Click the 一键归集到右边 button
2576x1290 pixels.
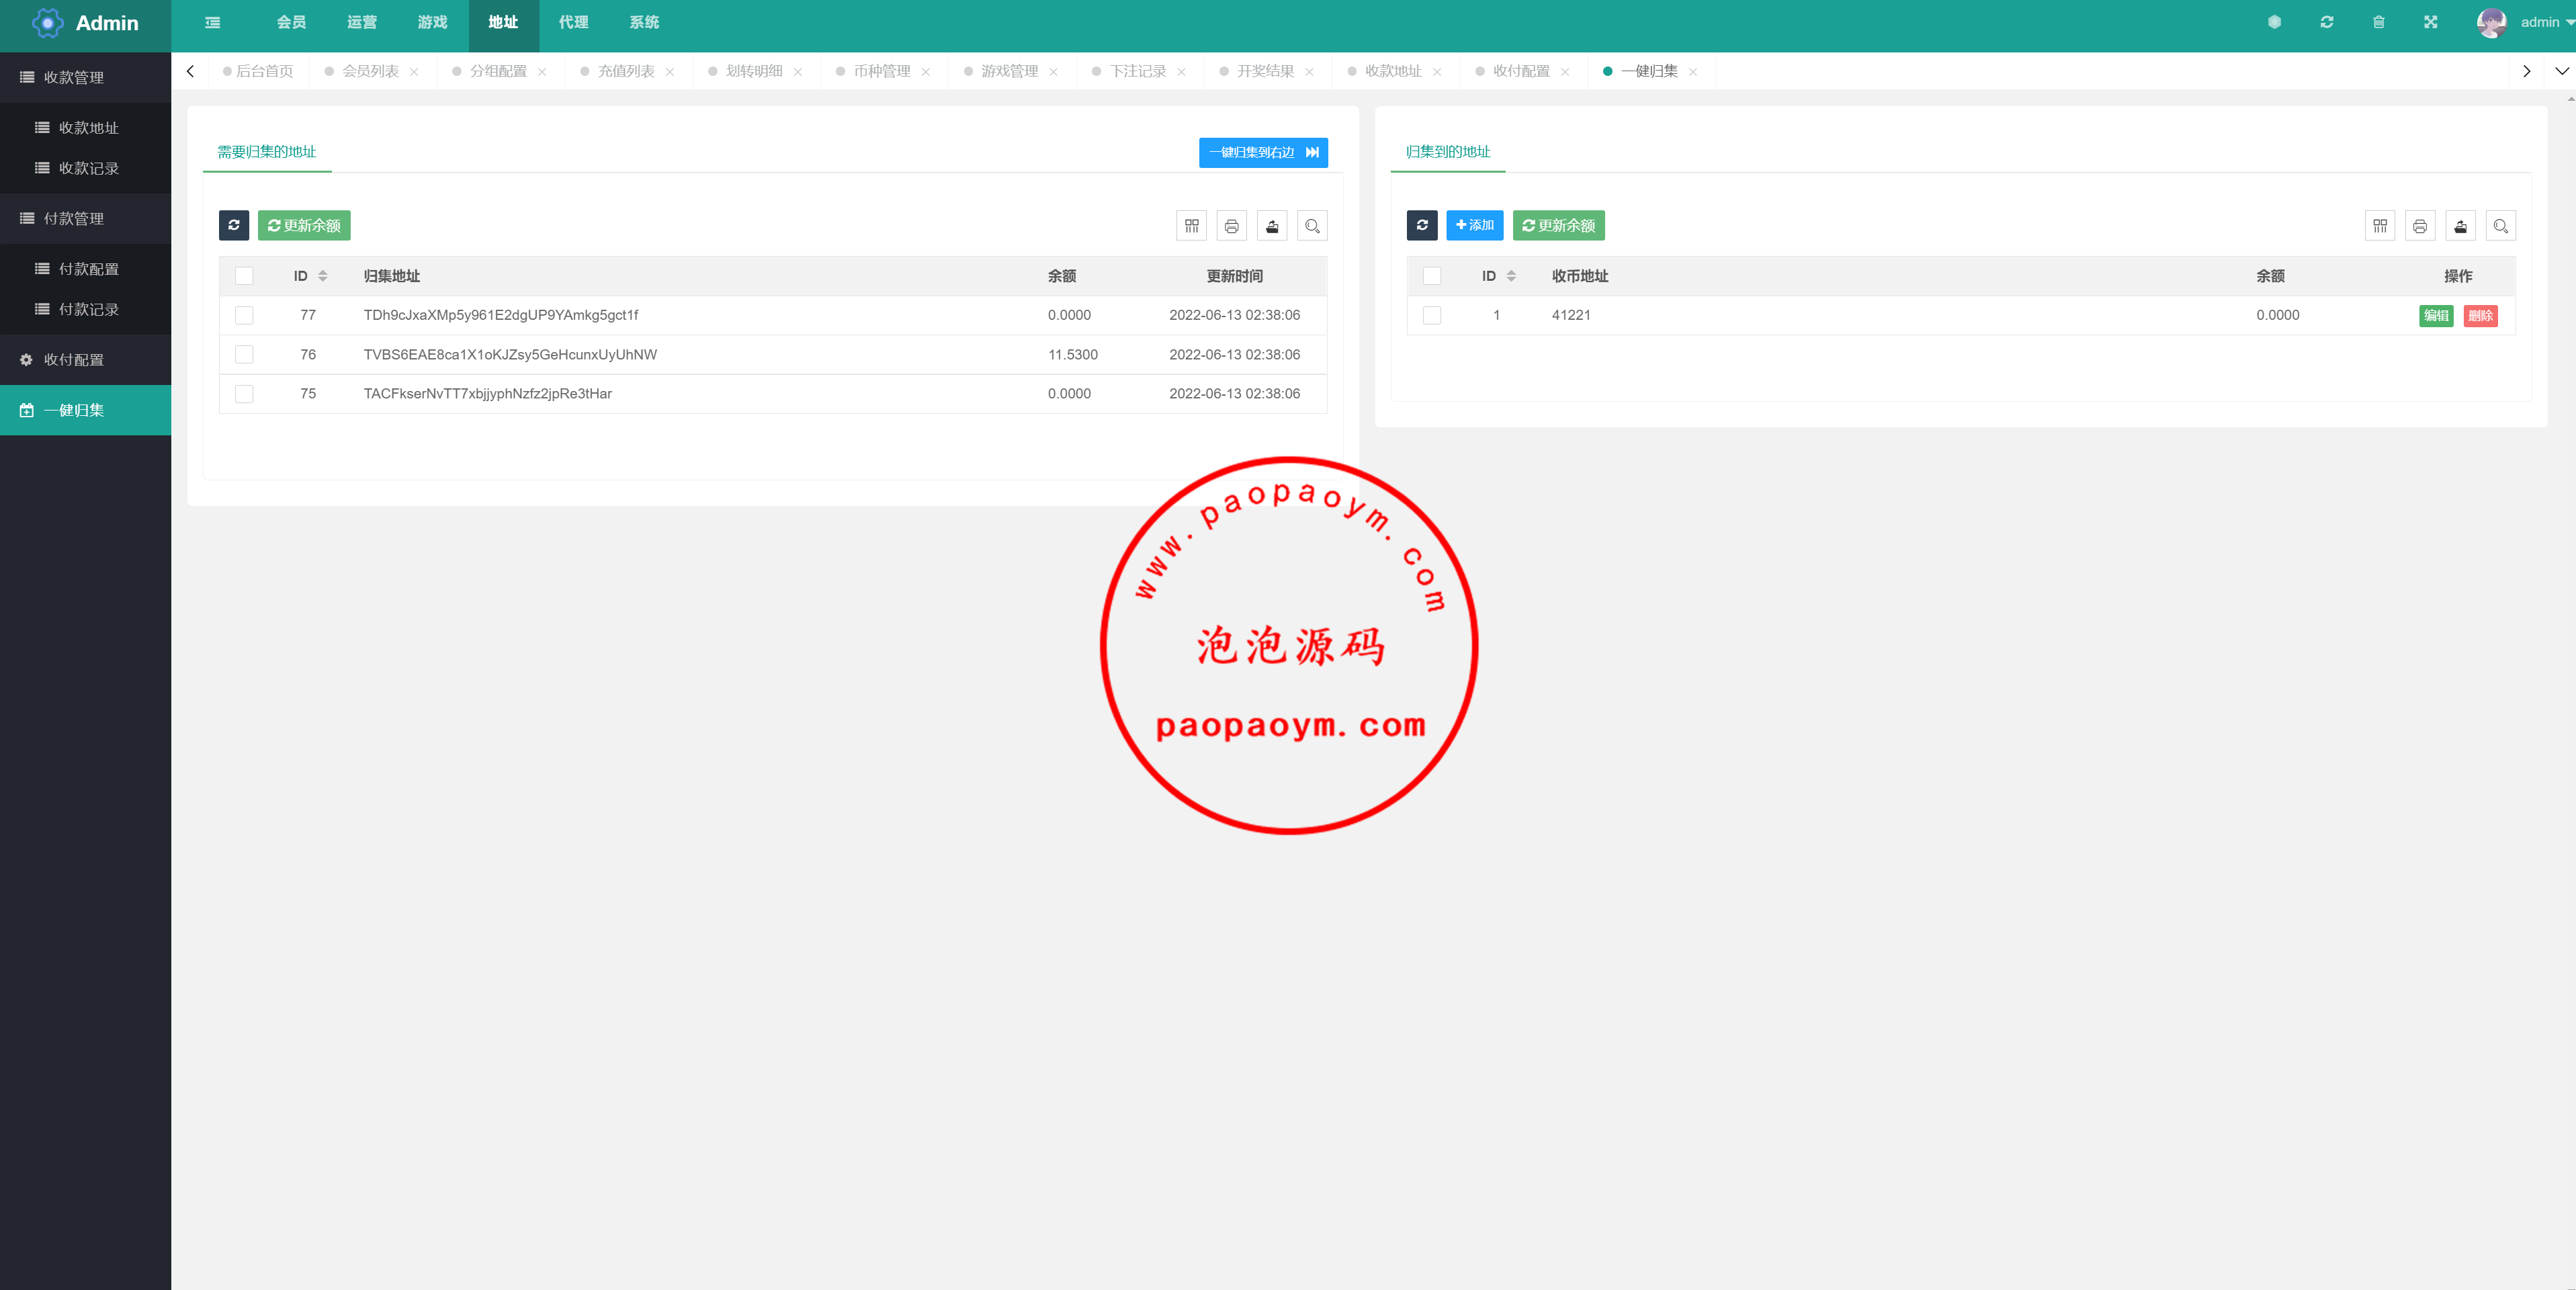1262,152
